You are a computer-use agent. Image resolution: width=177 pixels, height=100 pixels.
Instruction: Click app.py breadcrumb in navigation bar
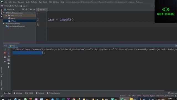click(x=24, y=6)
